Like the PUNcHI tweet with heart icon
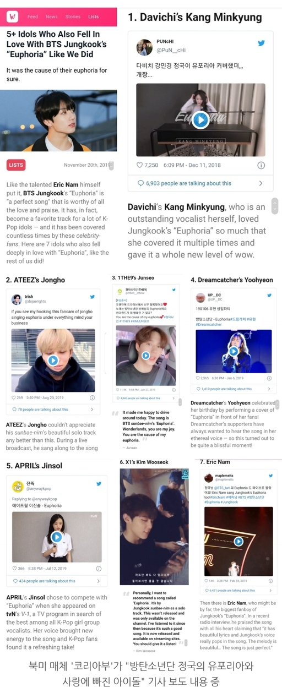This screenshot has height=693, width=282. point(140,165)
